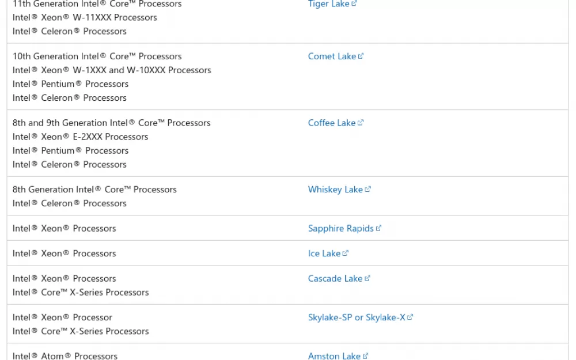This screenshot has height=360, width=576.
Task: Click external-link icon beside Tiger Lake
Action: click(x=354, y=3)
